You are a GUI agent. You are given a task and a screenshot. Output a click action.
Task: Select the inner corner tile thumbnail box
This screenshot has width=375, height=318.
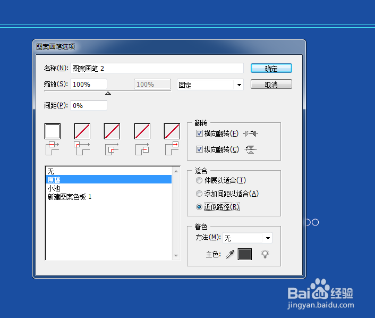[x=112, y=131]
